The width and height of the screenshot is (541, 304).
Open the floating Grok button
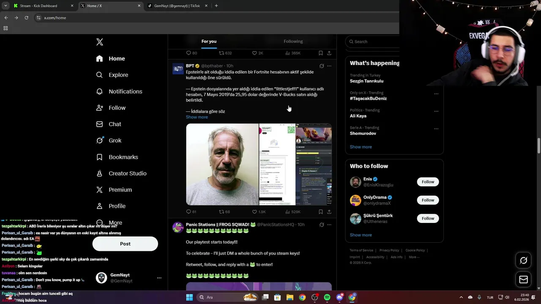coord(523,261)
